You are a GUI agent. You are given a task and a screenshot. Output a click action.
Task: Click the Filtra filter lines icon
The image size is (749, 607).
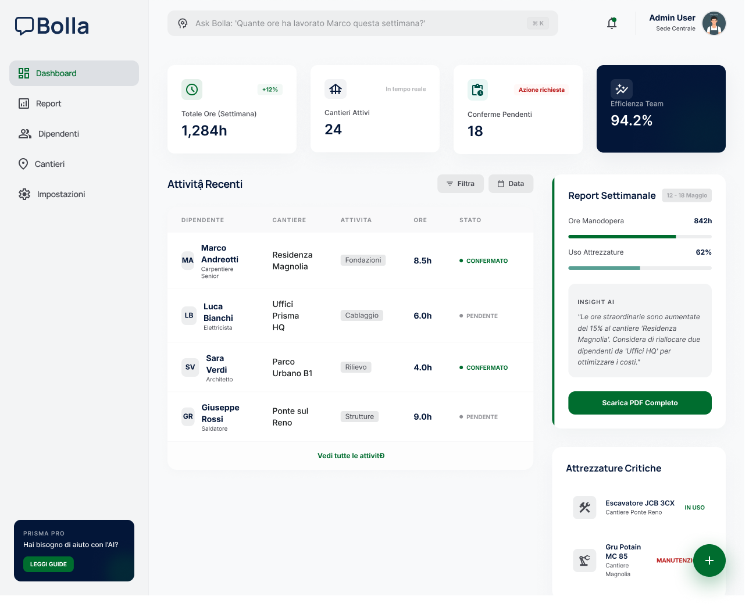click(x=450, y=184)
